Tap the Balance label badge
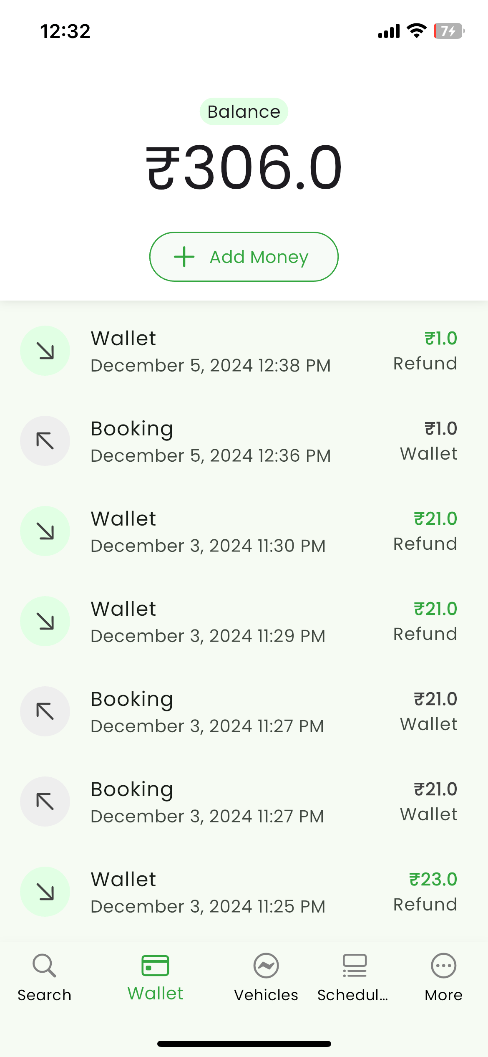This screenshot has width=488, height=1057. click(x=244, y=111)
